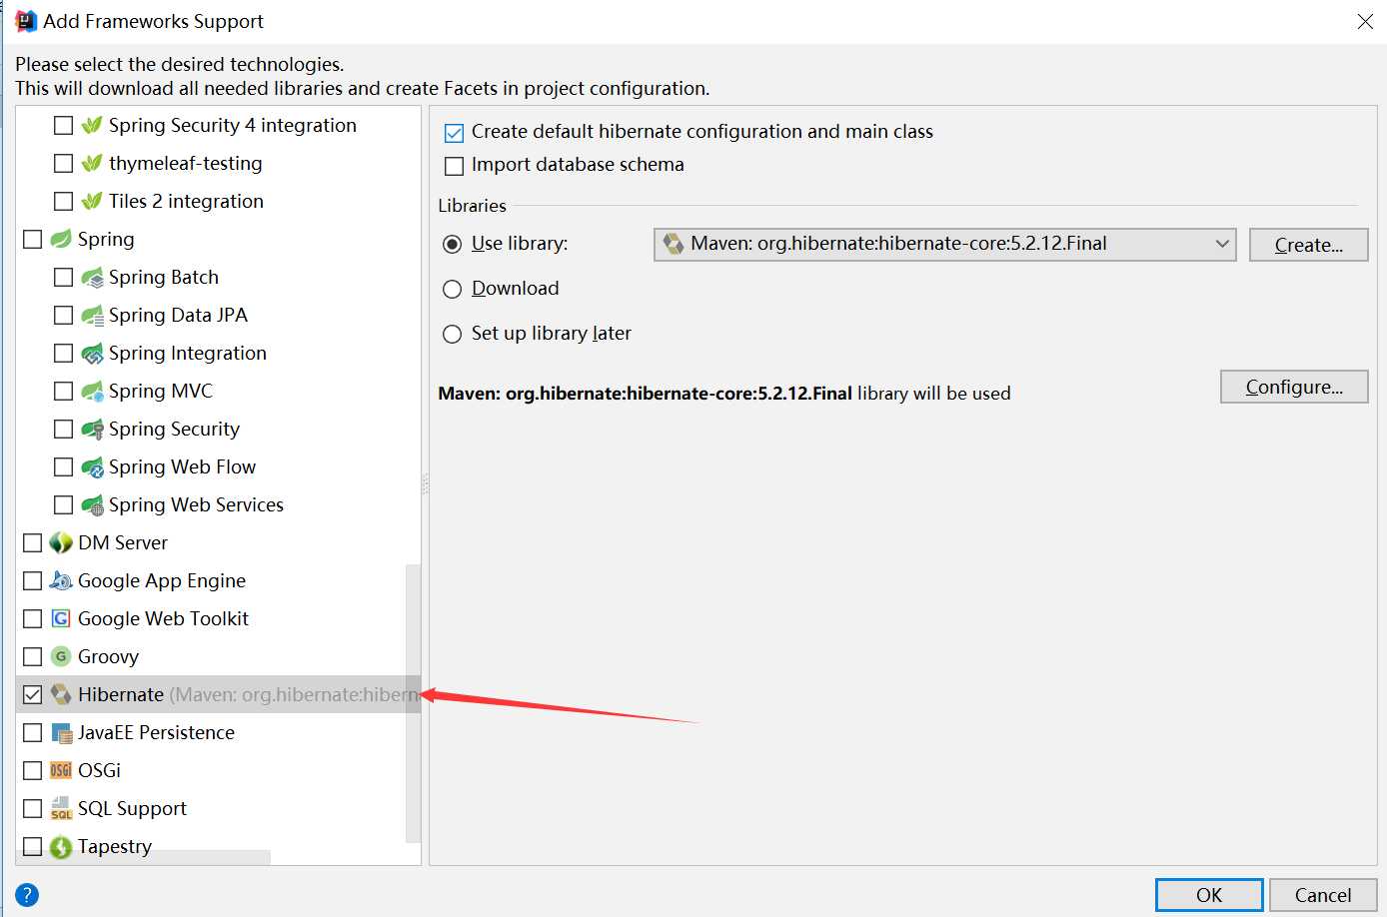
Task: Click 'library will be used' status text
Action: [933, 394]
